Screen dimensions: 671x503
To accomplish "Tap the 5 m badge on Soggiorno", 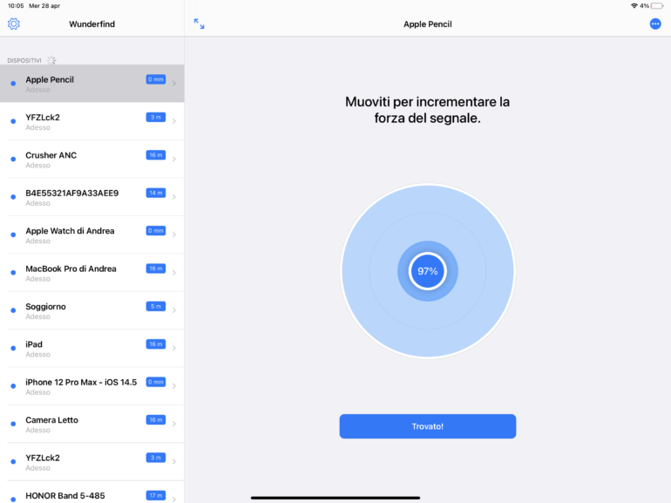I will [x=156, y=307].
